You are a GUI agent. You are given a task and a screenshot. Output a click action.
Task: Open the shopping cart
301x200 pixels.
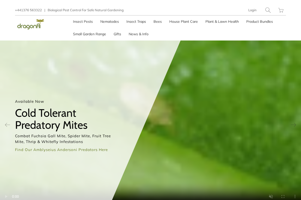[x=281, y=10]
